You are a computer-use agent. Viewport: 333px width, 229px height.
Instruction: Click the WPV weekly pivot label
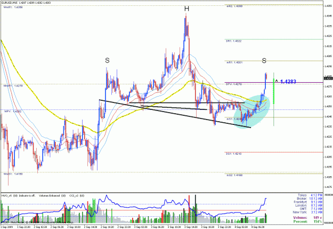pyautogui.click(x=13, y=112)
